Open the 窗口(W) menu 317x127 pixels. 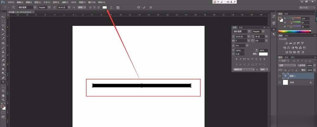click(93, 2)
